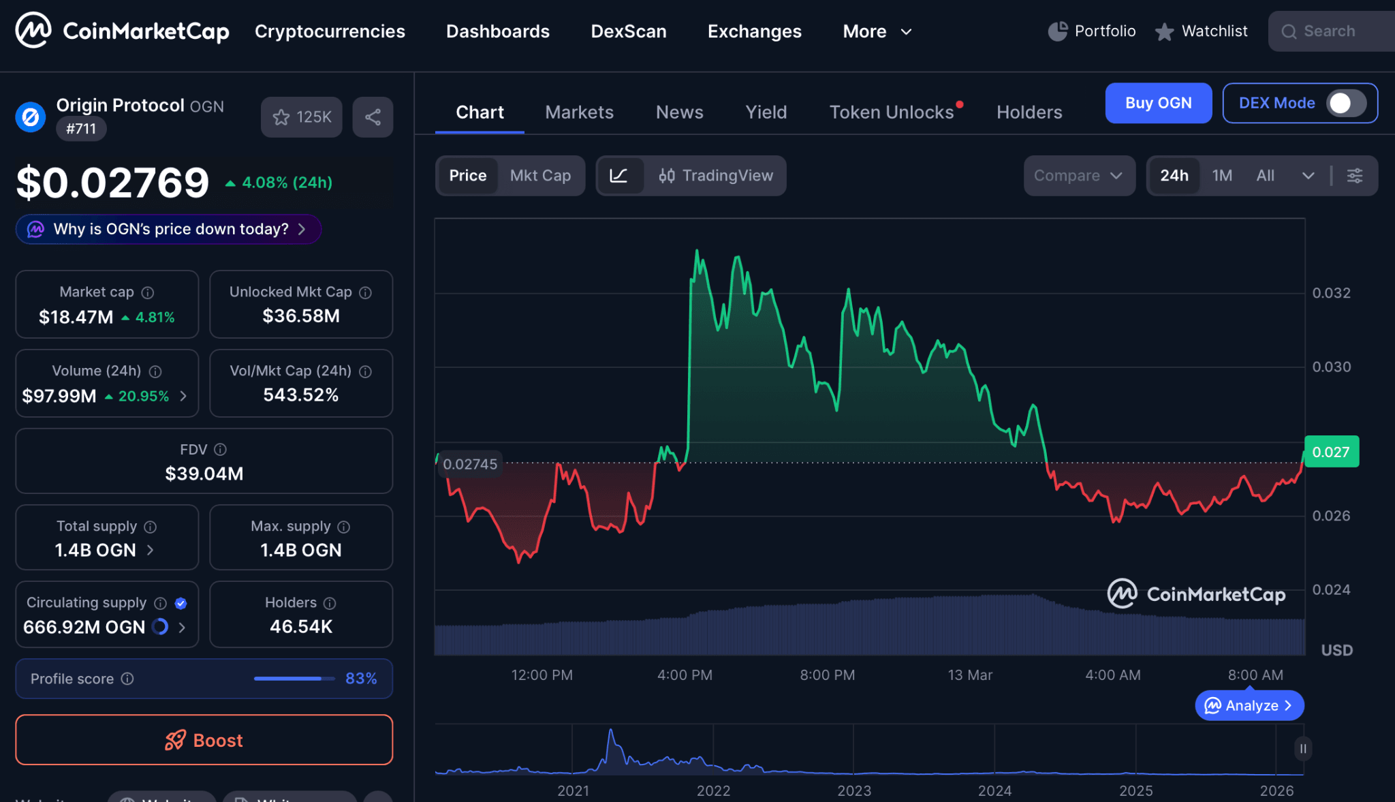The image size is (1395, 802).
Task: Open 'Why is OGN's price down today?' link
Action: tap(168, 229)
